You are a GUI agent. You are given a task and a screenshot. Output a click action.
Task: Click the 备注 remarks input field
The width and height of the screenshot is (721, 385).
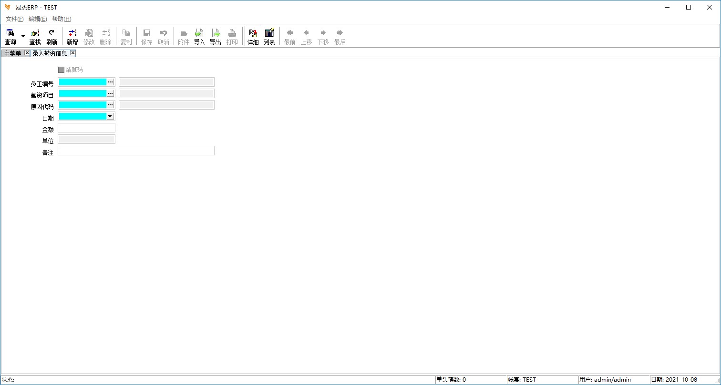click(136, 151)
